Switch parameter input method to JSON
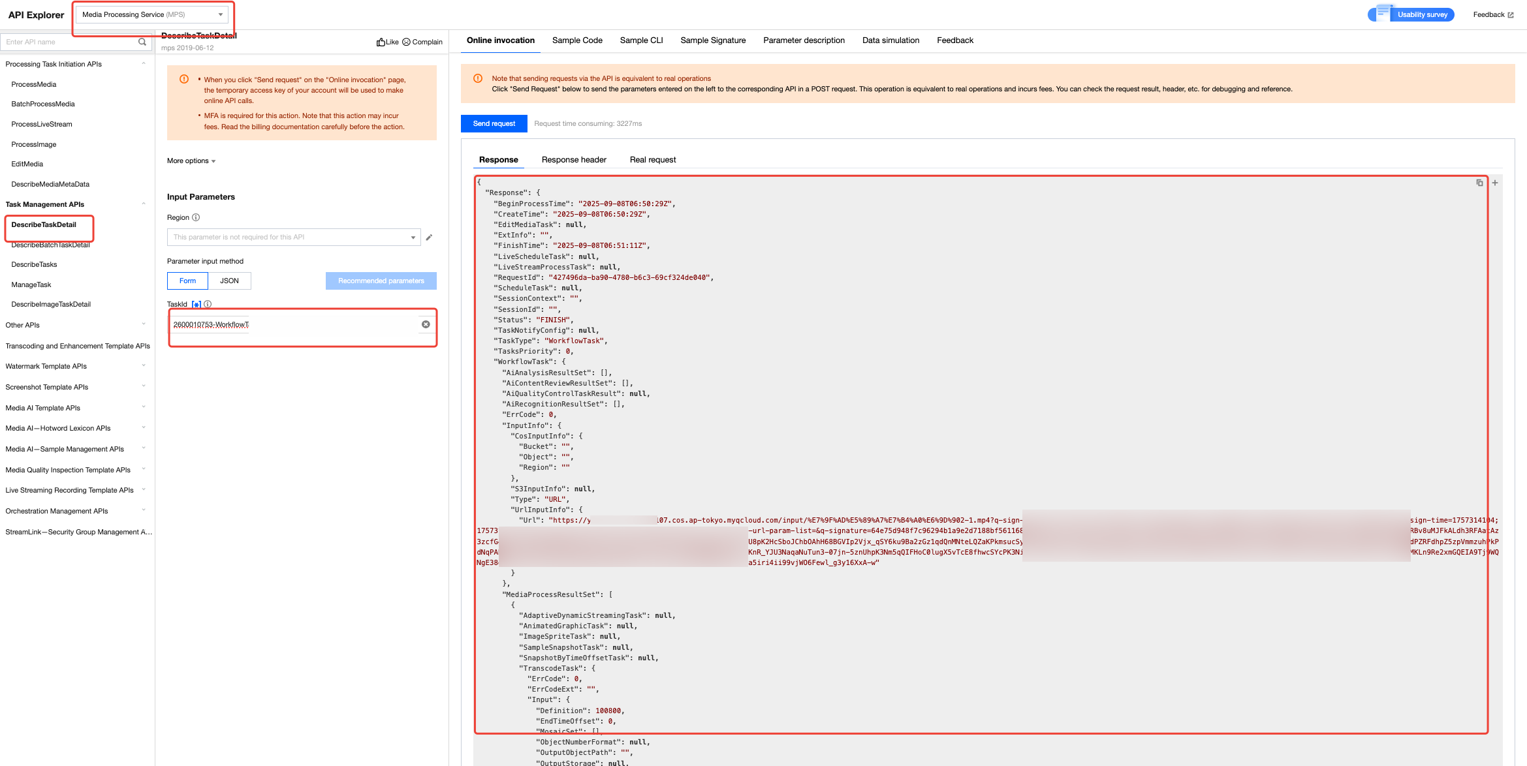The height and width of the screenshot is (766, 1527). click(x=229, y=281)
